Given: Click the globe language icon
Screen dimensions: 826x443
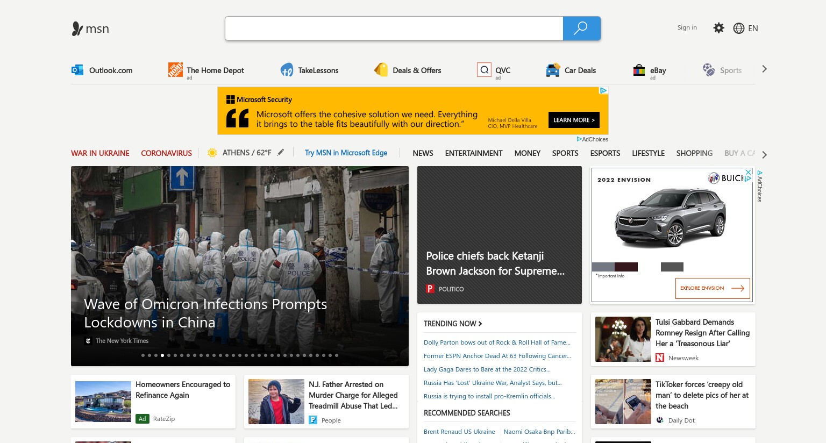Looking at the screenshot, I should coord(739,28).
